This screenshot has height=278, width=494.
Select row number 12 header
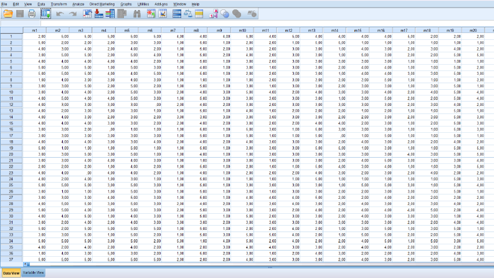pyautogui.click(x=11, y=105)
